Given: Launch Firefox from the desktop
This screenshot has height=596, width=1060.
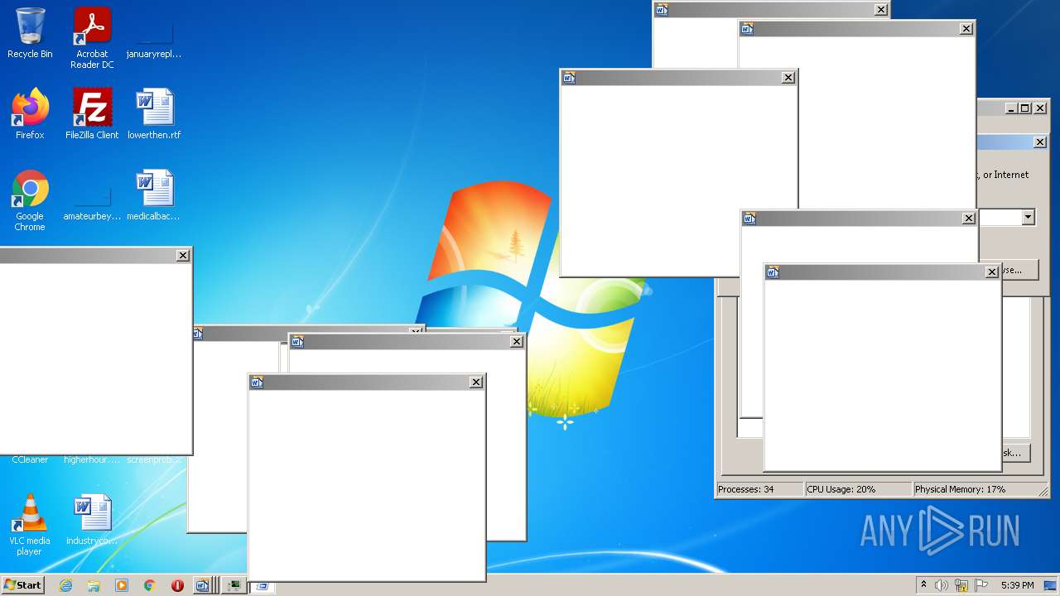Looking at the screenshot, I should [x=30, y=114].
